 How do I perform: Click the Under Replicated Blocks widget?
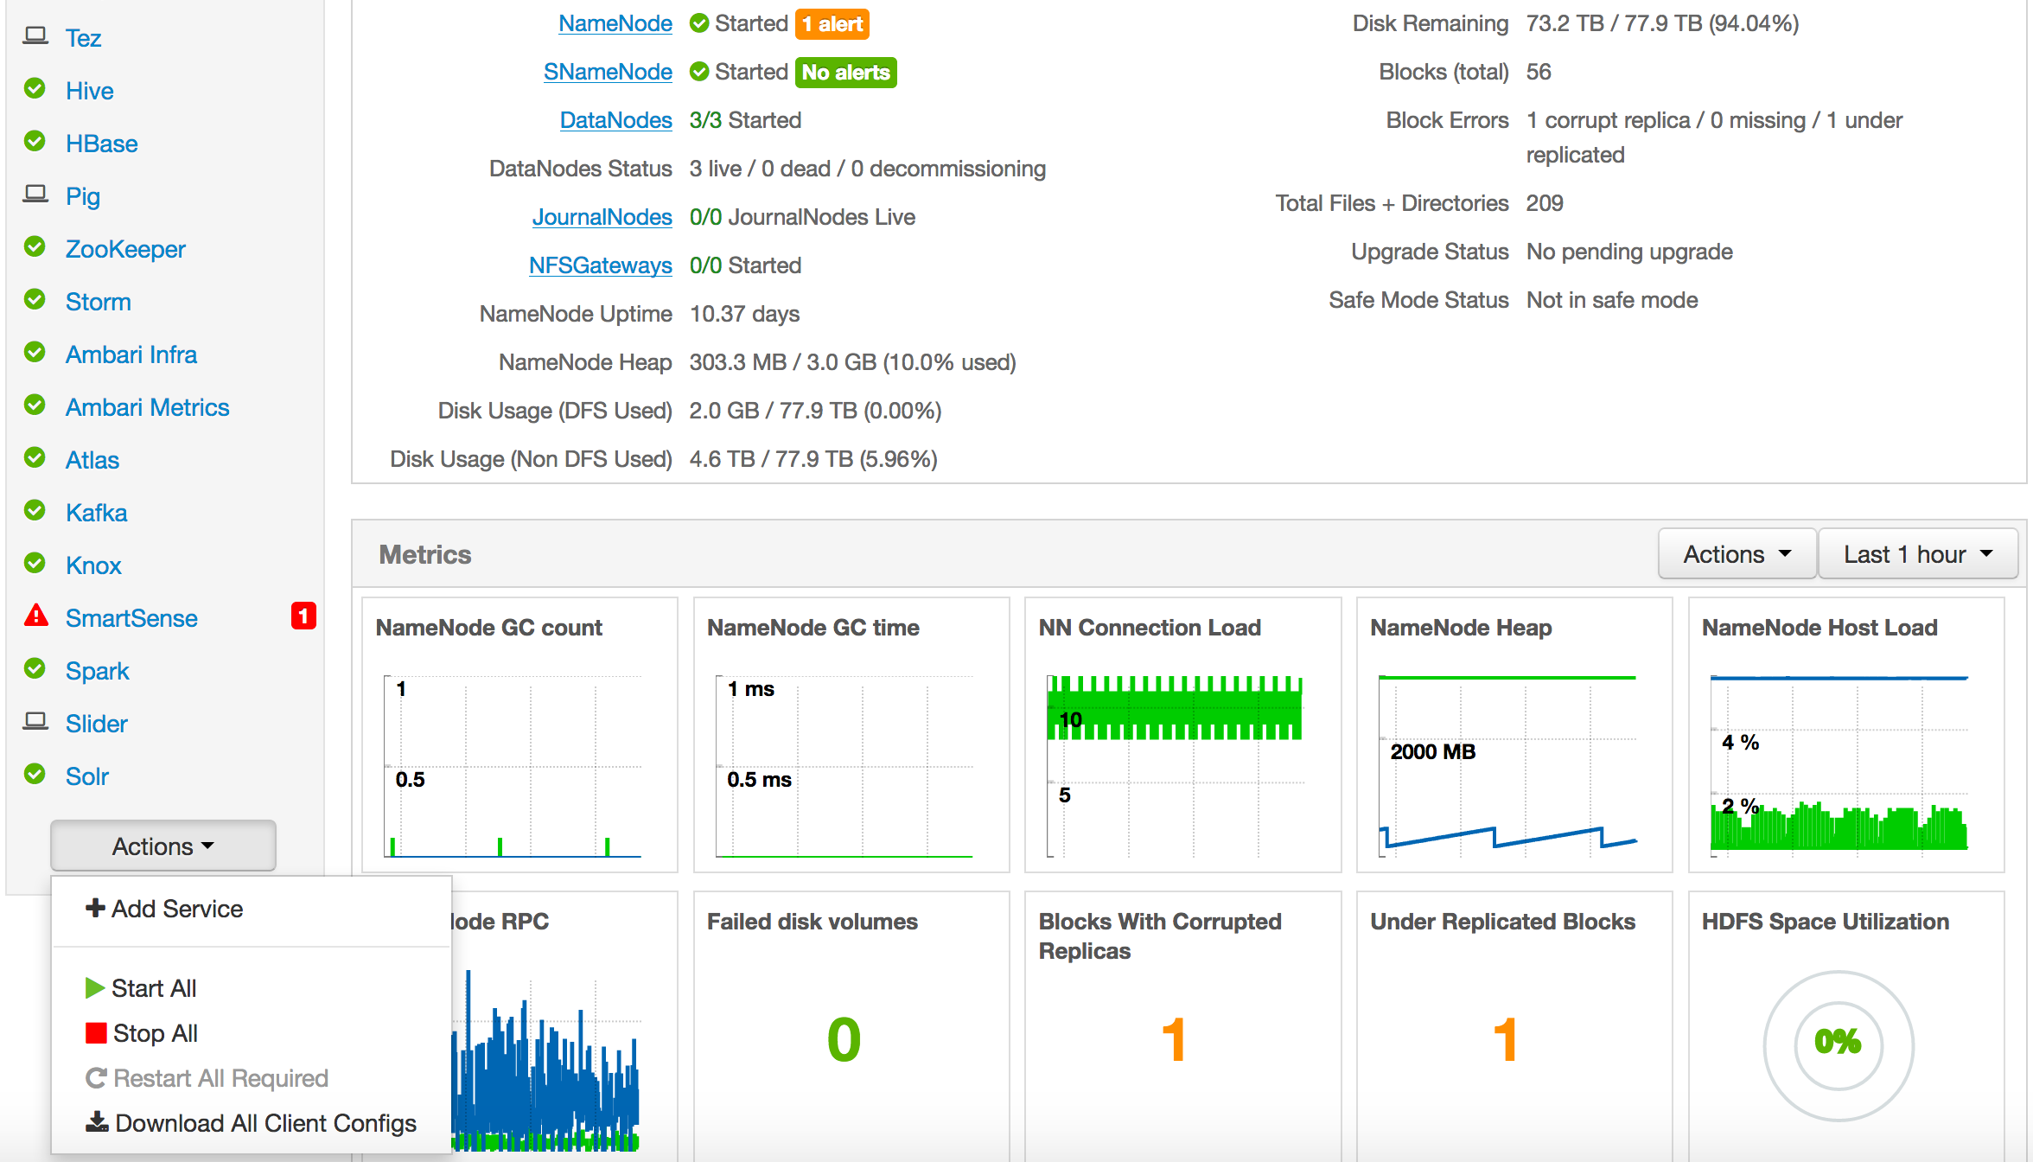(x=1514, y=1027)
